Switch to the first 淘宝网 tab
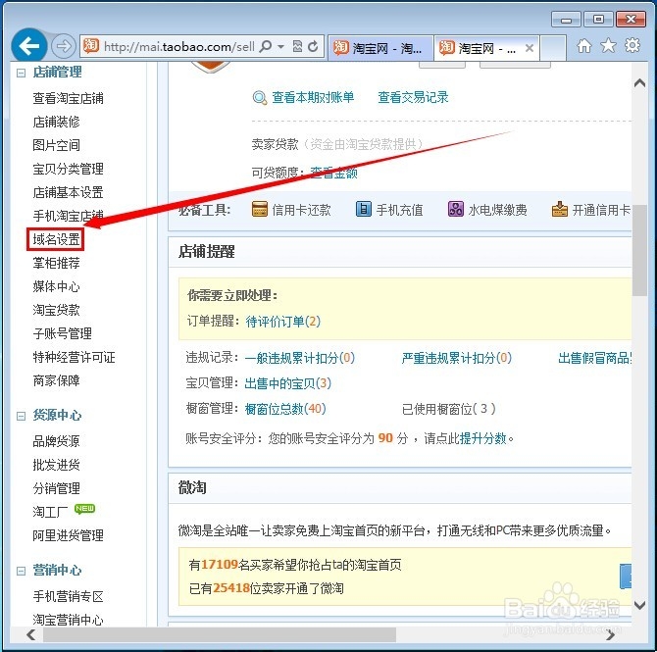 point(380,48)
